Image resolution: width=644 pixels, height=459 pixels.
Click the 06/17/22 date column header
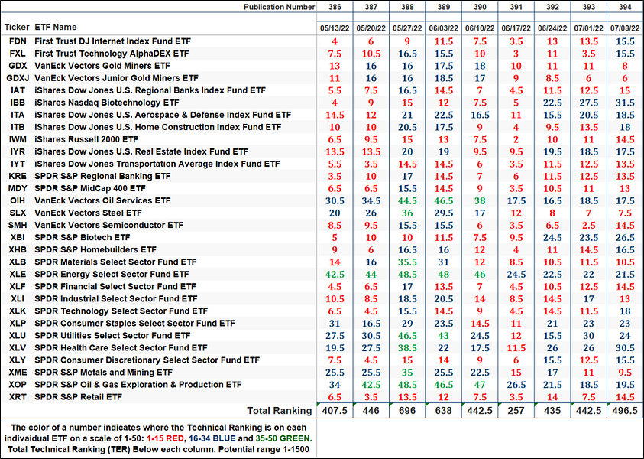coord(516,28)
